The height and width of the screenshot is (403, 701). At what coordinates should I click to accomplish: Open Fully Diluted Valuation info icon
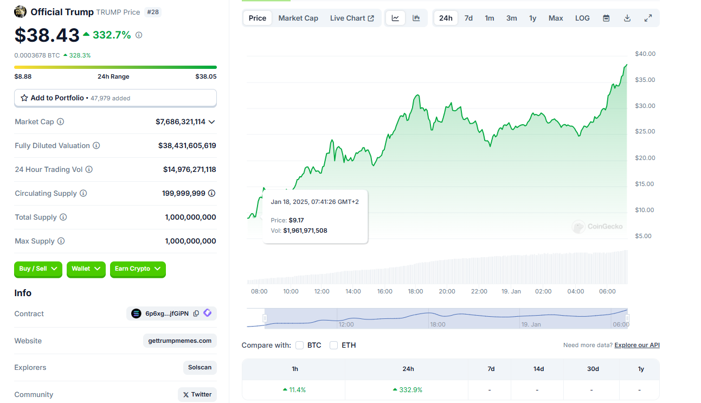coord(97,146)
